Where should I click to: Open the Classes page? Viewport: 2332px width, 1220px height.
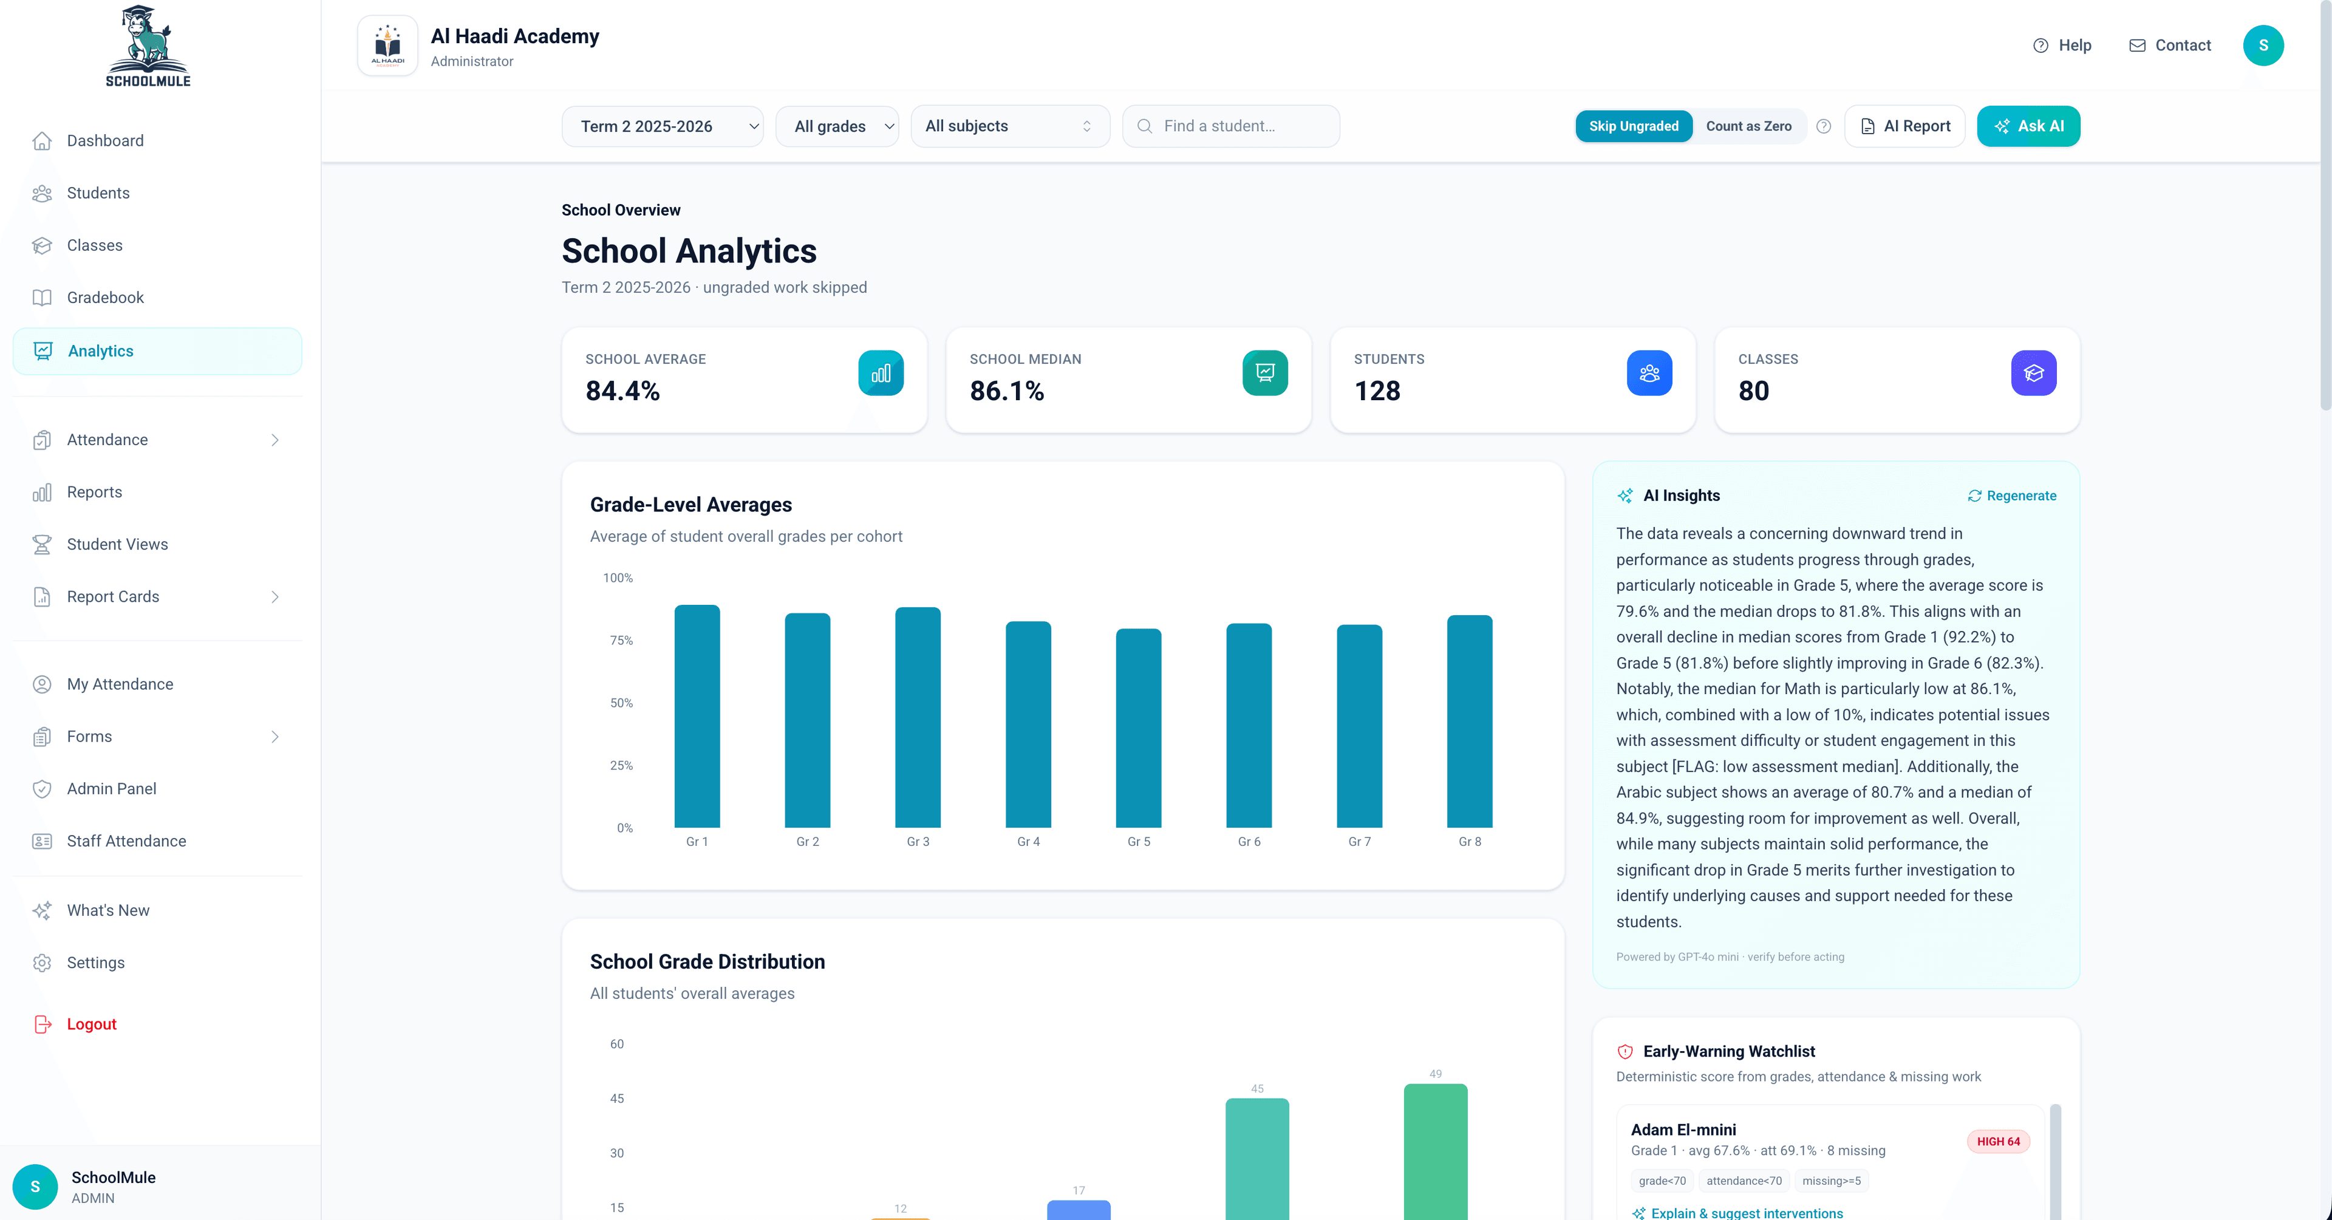coord(157,245)
